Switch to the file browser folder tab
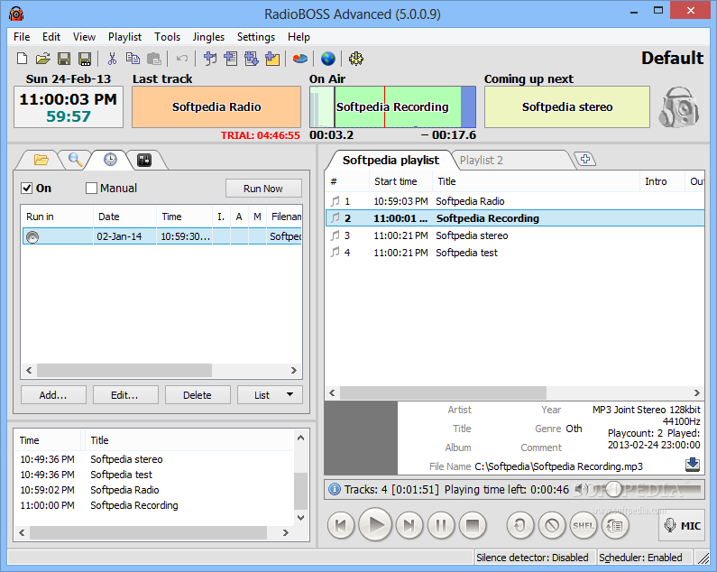The height and width of the screenshot is (572, 717). (41, 160)
